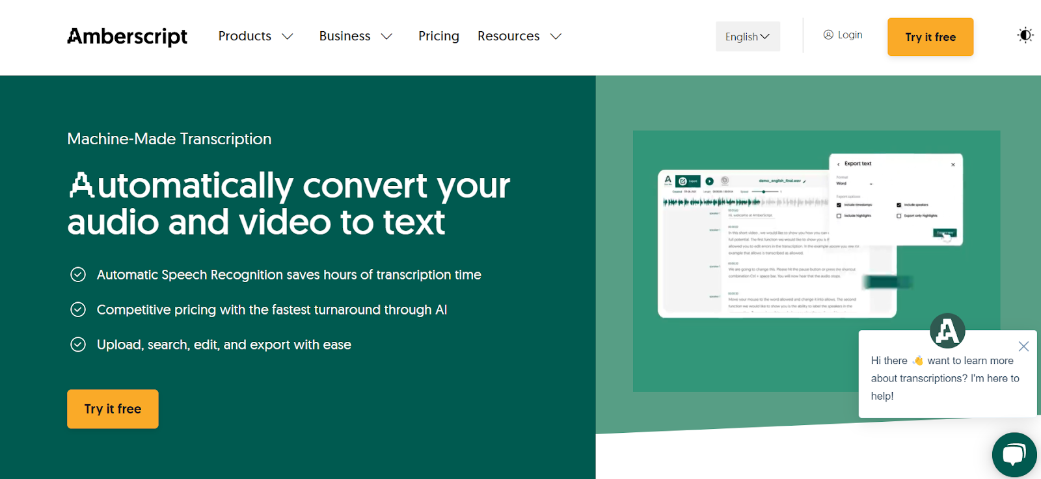Click the Export text button in the demo dialog
This screenshot has width=1041, height=479.
945,233
